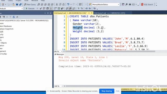Switch to the SQLQuery1.sql tab

[110, 13]
